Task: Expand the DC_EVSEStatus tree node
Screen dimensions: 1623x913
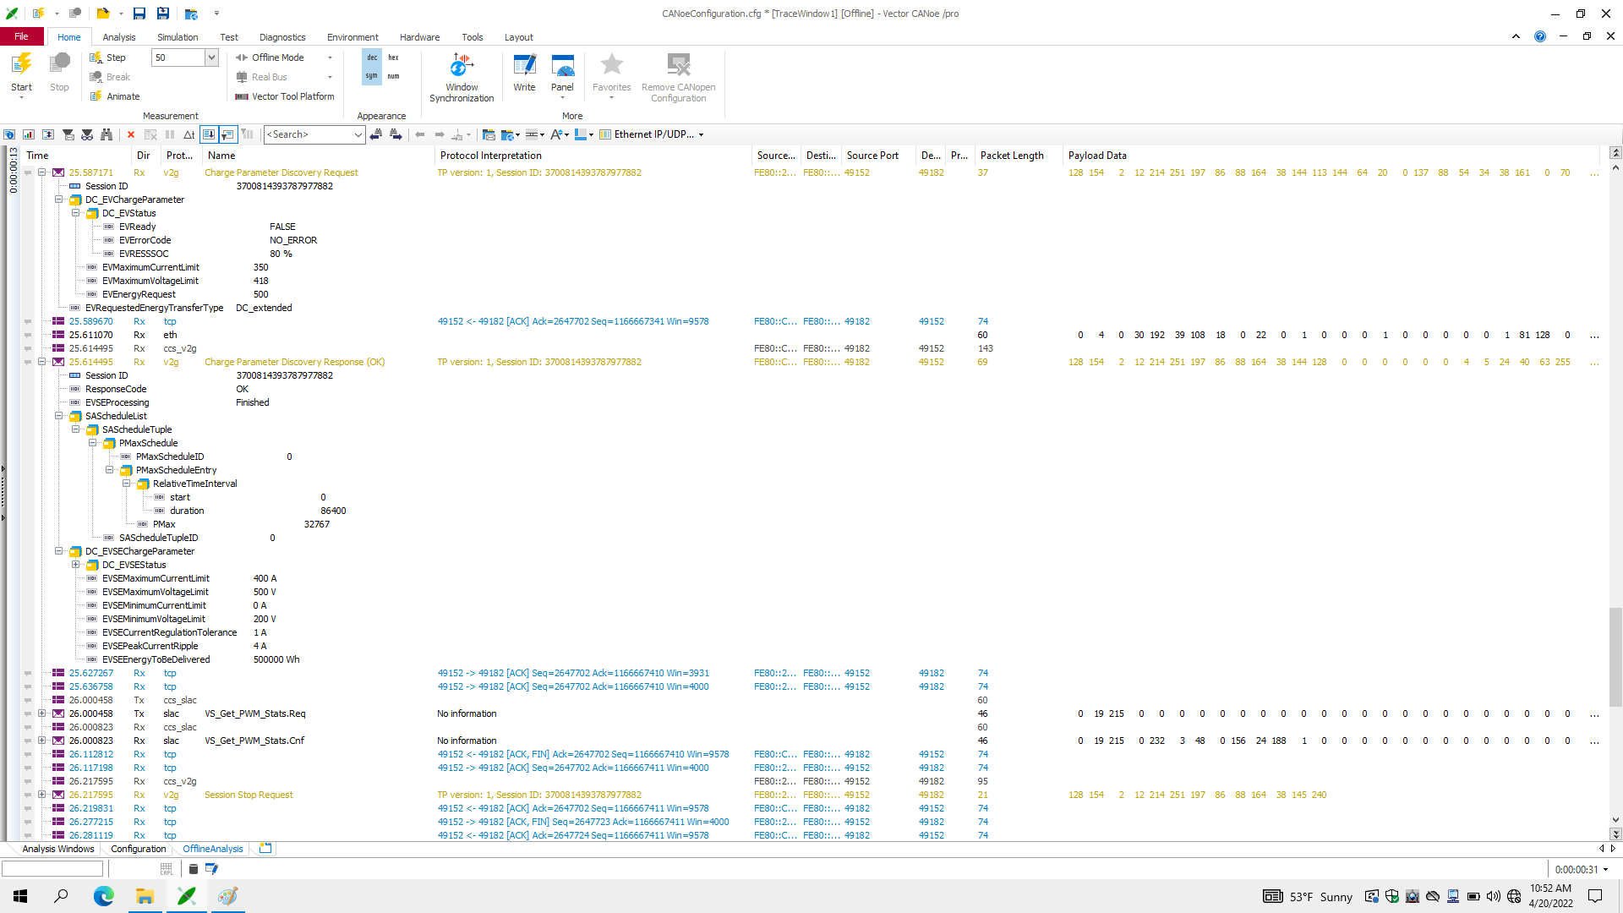Action: tap(76, 565)
